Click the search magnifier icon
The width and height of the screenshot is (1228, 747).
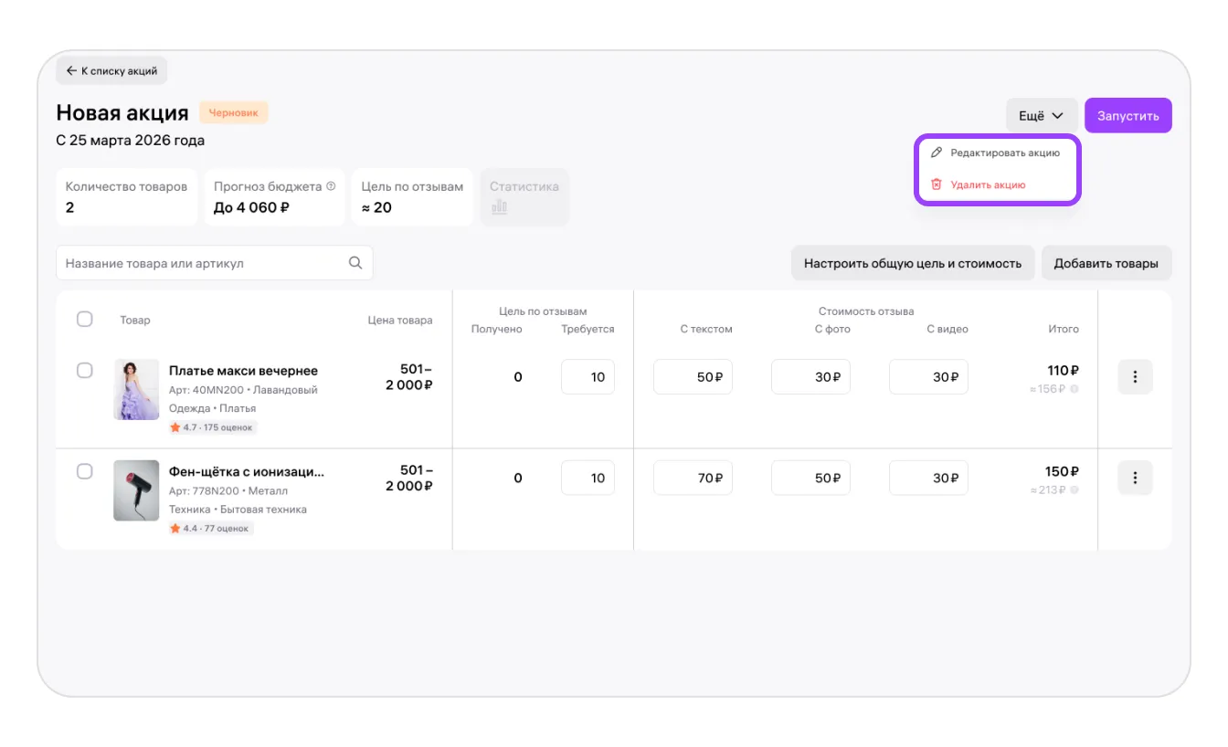tap(355, 263)
